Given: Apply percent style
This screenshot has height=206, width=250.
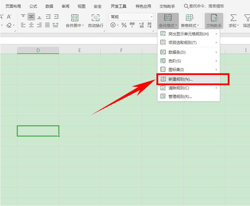Looking at the screenshot, I should [x=124, y=25].
